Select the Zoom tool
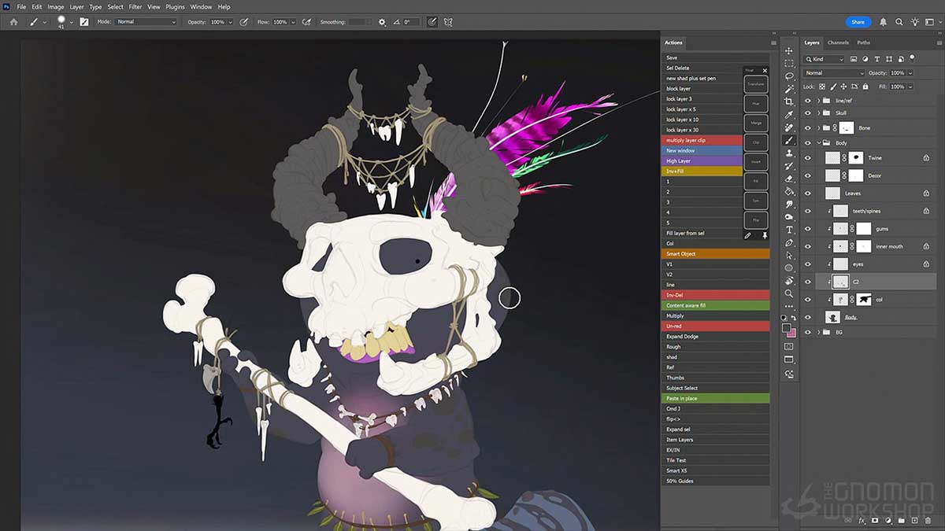Image resolution: width=945 pixels, height=531 pixels. coord(789,294)
